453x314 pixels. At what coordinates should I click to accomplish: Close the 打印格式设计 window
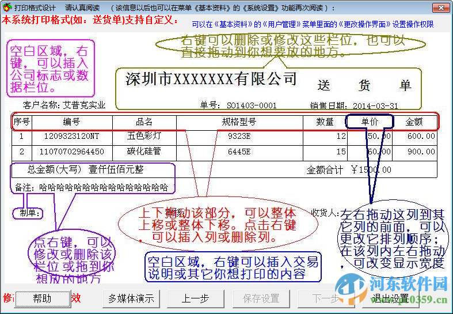pyautogui.click(x=440, y=8)
